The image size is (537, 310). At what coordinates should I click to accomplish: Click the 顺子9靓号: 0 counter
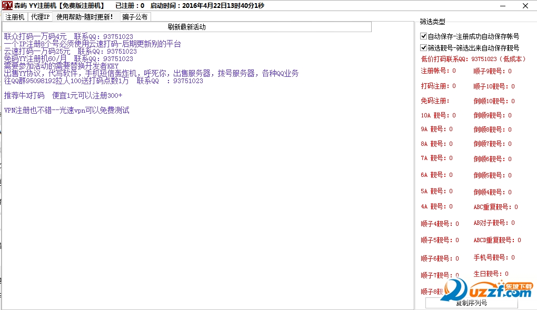[492, 71]
